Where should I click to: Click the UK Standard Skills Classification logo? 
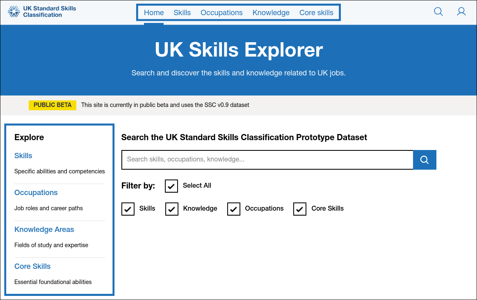(x=42, y=11)
